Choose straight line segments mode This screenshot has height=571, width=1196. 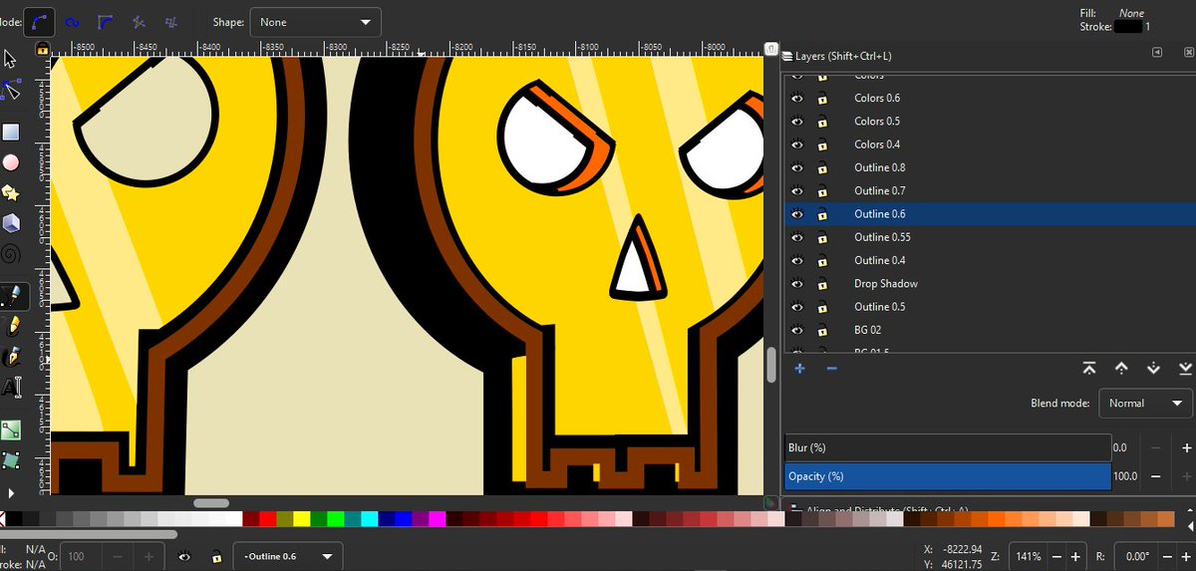point(140,21)
